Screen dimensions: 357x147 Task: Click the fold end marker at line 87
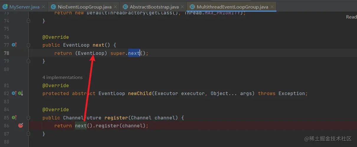[28, 134]
